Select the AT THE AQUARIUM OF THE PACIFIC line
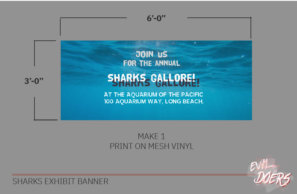The image size is (297, 194). 153,95
